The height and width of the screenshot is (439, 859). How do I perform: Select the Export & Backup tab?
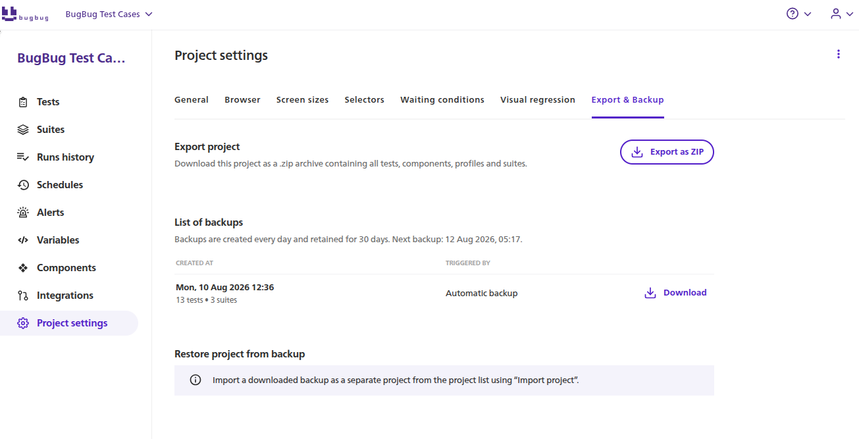pos(627,100)
